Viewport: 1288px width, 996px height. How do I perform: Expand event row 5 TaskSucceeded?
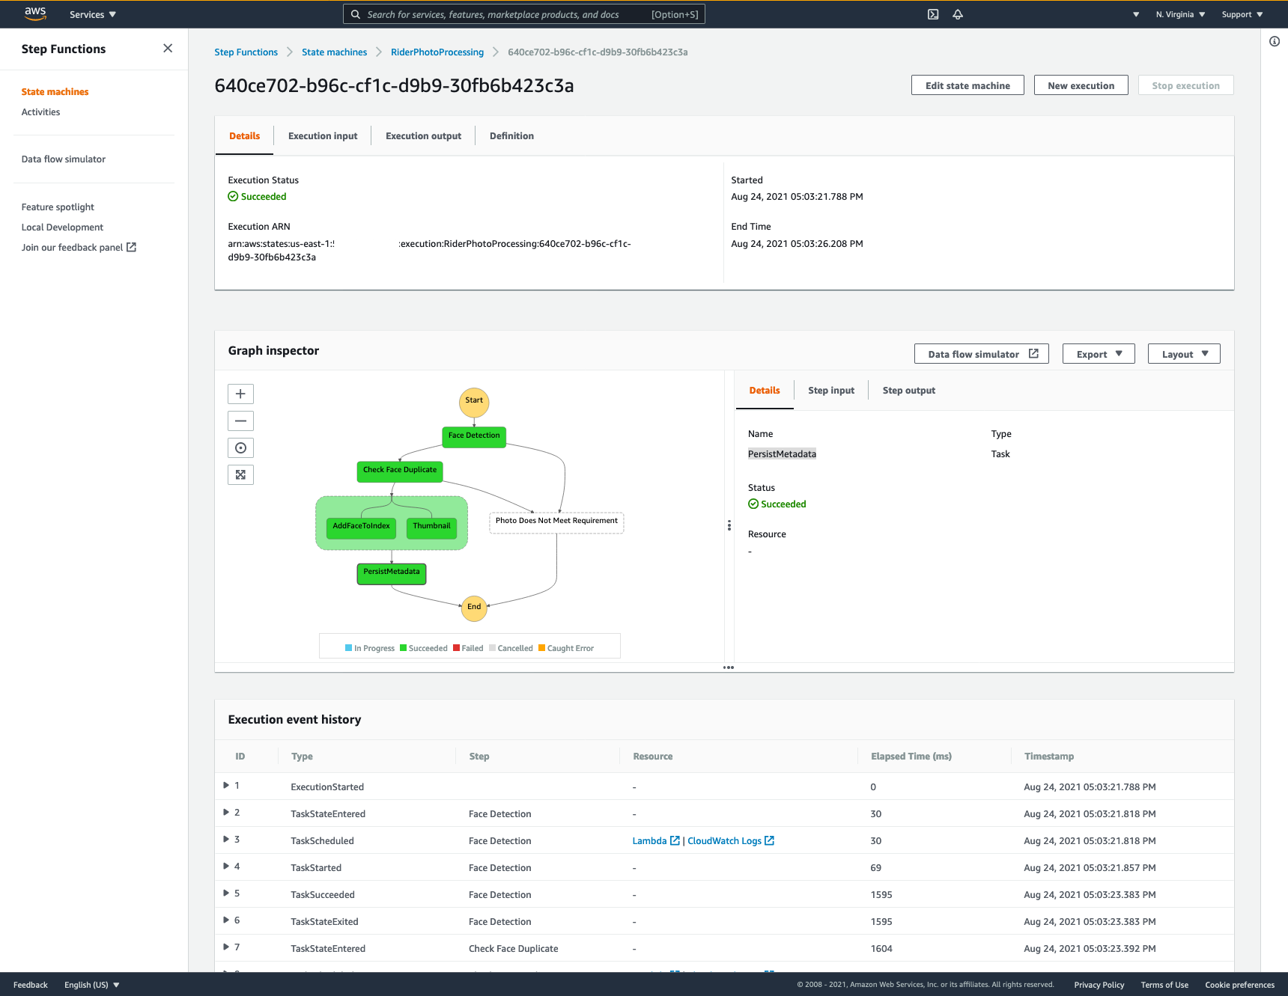[226, 893]
